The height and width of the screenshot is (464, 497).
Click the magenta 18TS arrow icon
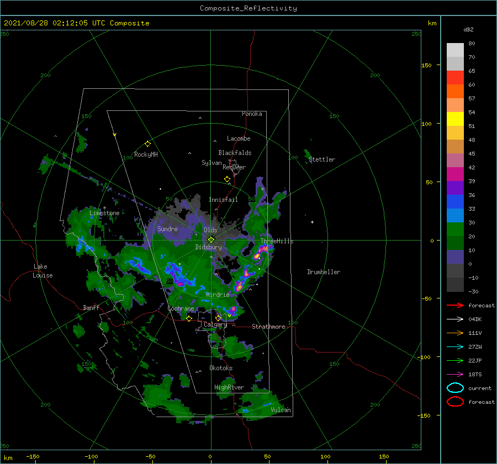click(x=455, y=374)
